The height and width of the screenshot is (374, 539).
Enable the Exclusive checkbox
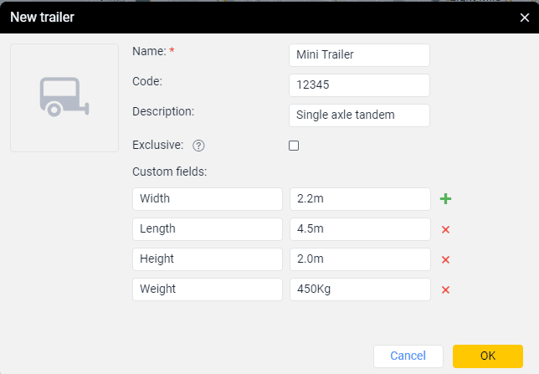click(294, 146)
